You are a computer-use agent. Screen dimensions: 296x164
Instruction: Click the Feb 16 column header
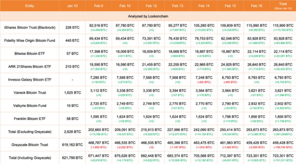tap(257, 6)
